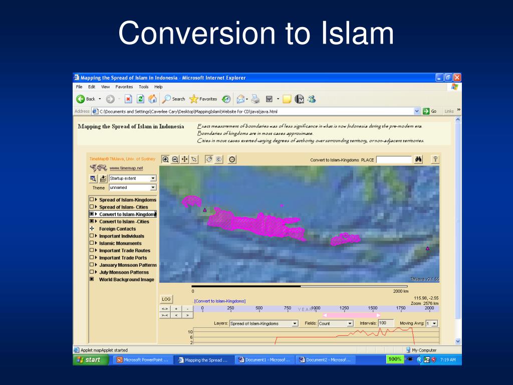Enable the Spread of Islam- Cities checkbox
This screenshot has height=385, width=513.
tap(92, 207)
